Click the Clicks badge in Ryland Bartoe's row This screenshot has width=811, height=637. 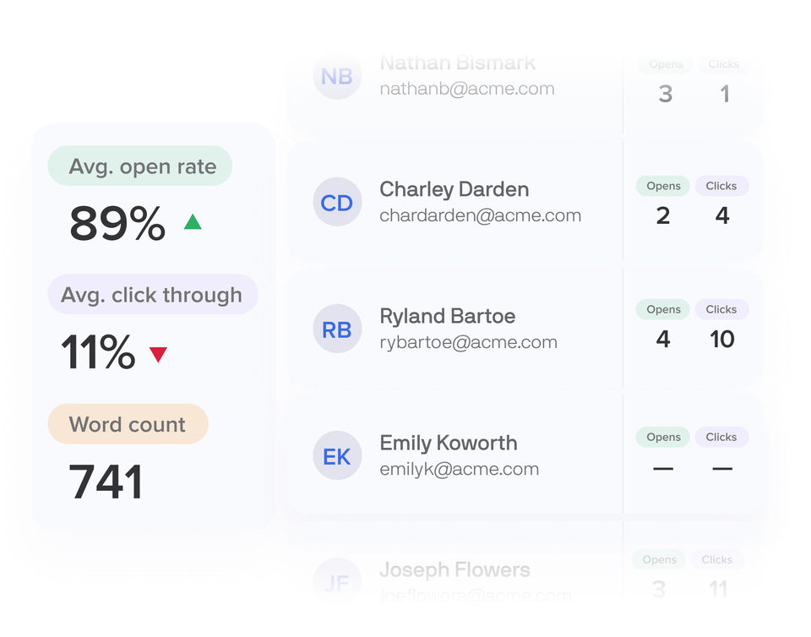[x=721, y=309]
